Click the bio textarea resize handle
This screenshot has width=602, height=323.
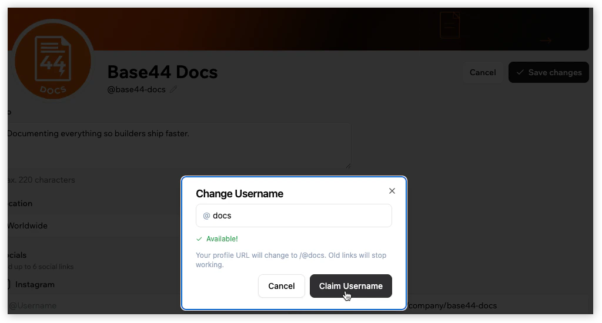pyautogui.click(x=348, y=166)
